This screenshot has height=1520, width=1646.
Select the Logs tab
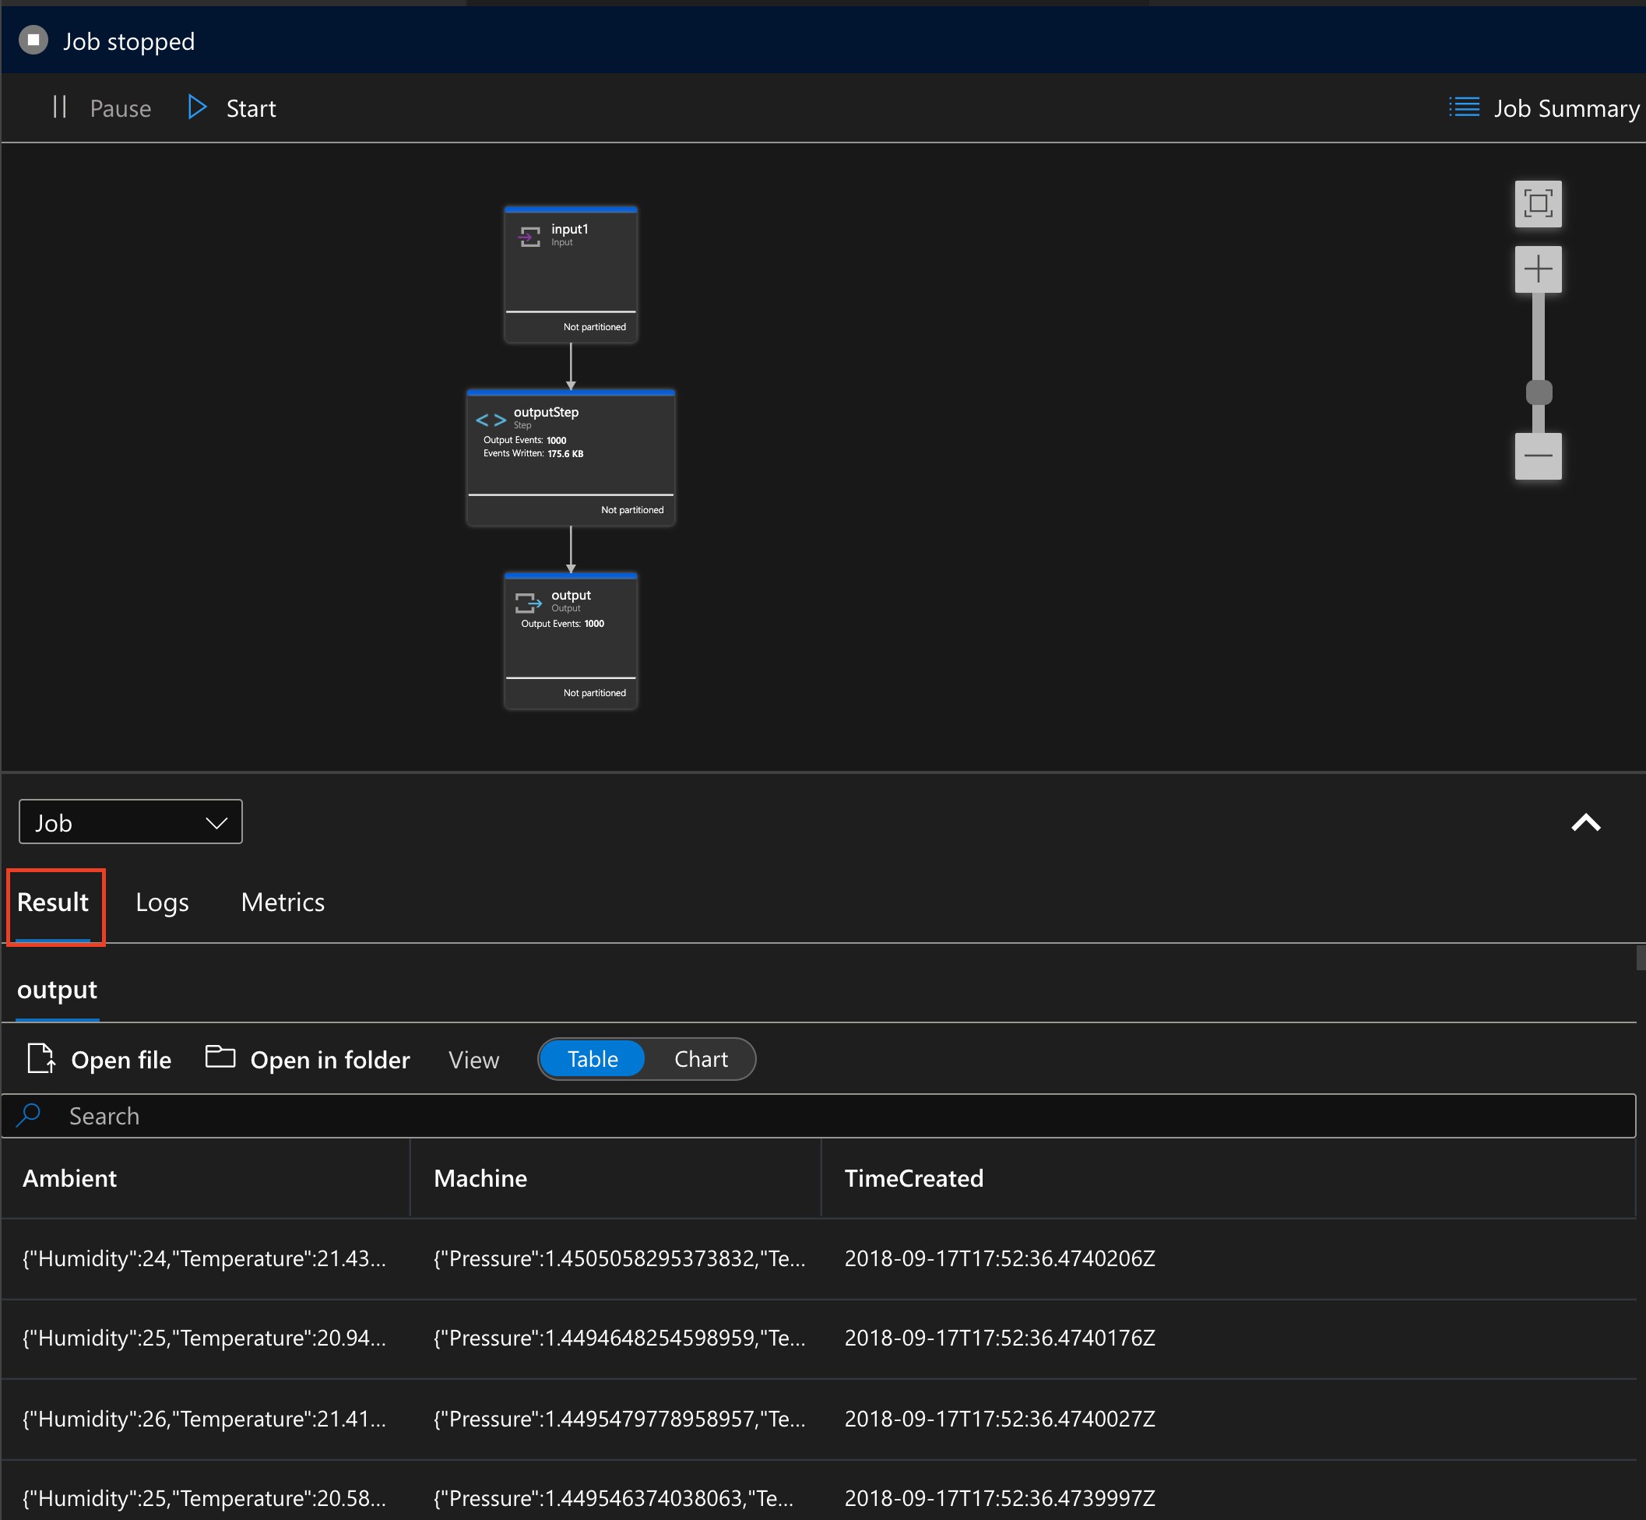(162, 902)
